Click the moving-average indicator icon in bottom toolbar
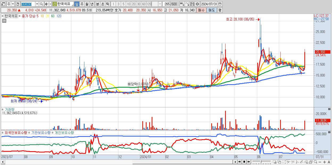332x165 pixels. (293, 162)
